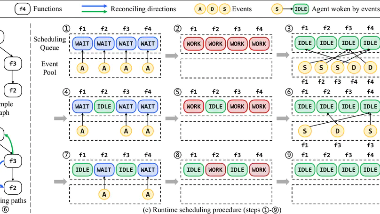Click the D event circle in the legend
This screenshot has height=214, width=380.
click(212, 9)
